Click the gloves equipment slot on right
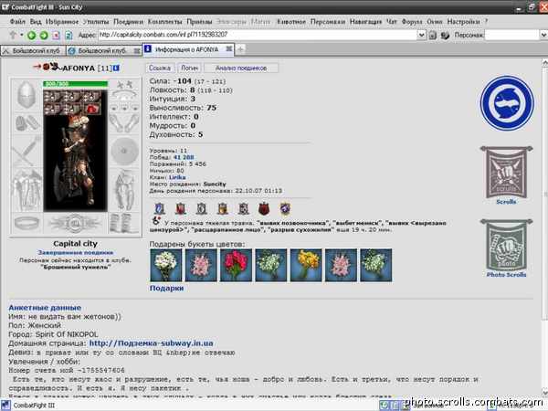548x411 pixels. (124, 122)
